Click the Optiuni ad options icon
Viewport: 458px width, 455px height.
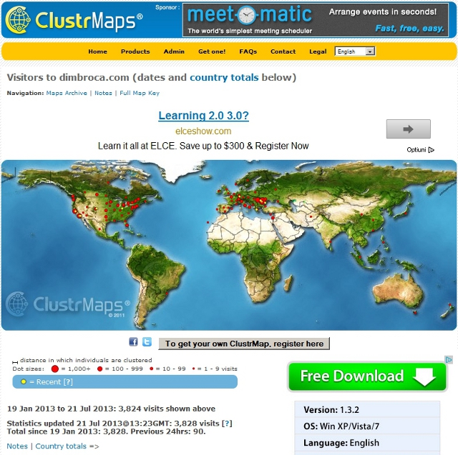pyautogui.click(x=432, y=150)
